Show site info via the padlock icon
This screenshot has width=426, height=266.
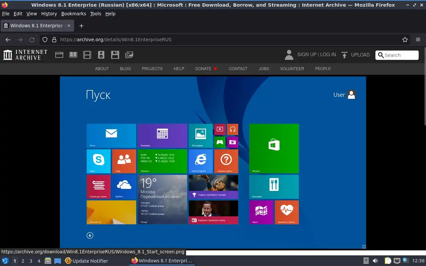54,40
